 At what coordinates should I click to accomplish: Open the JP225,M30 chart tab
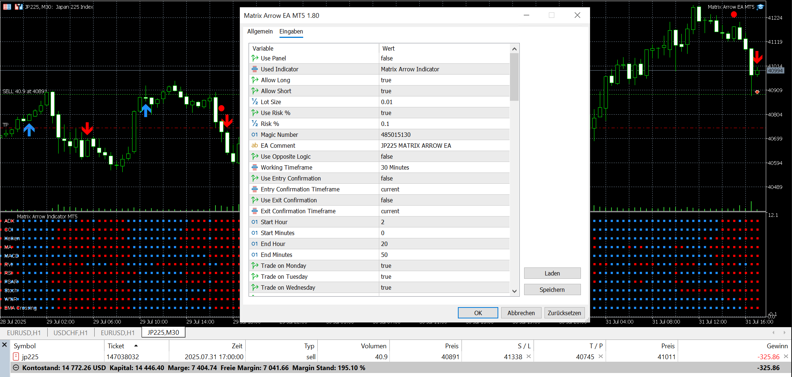click(163, 333)
